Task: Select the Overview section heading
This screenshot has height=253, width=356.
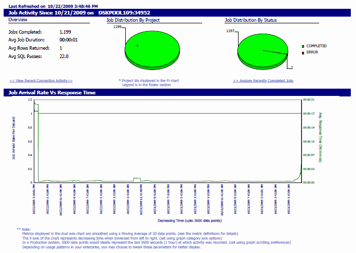Action: tap(18, 20)
